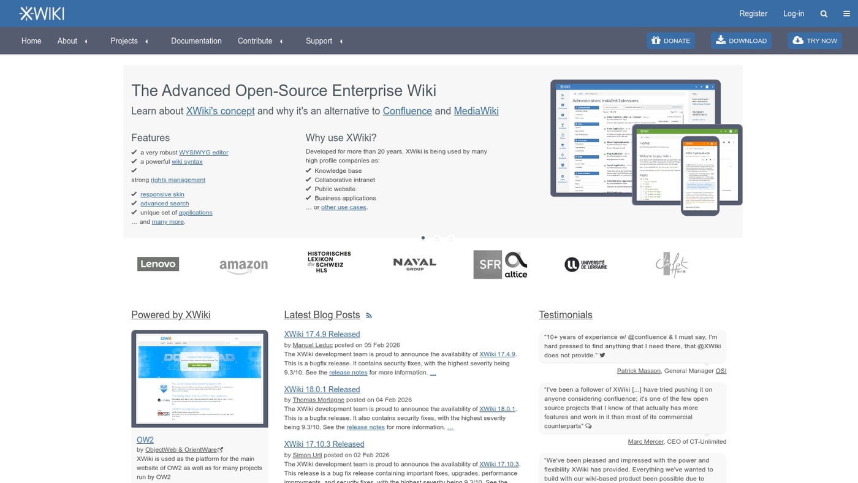The image size is (858, 483).
Task: Click the XWiki logo in the header
Action: (41, 13)
